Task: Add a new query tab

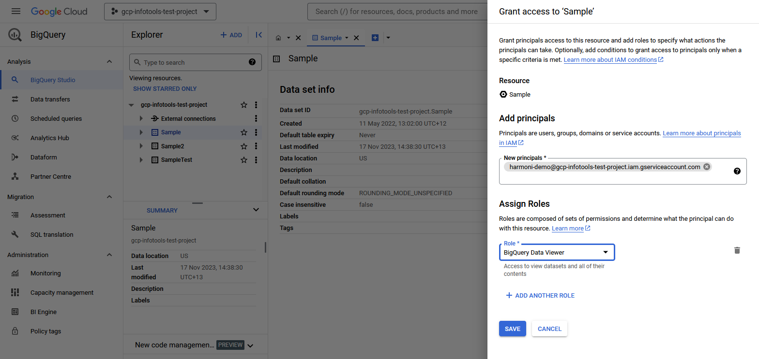Action: tap(375, 38)
